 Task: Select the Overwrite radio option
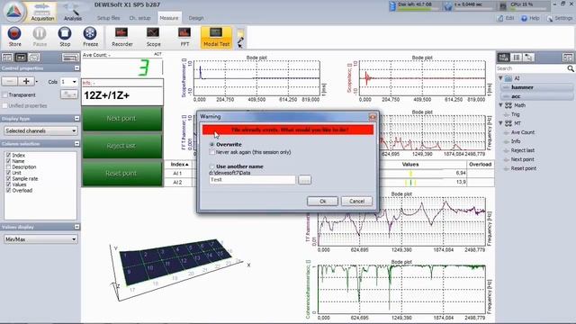(x=211, y=144)
